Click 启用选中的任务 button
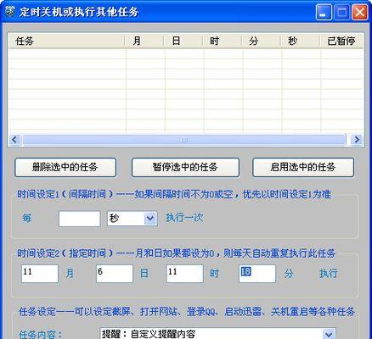The width and height of the screenshot is (372, 339). (303, 167)
